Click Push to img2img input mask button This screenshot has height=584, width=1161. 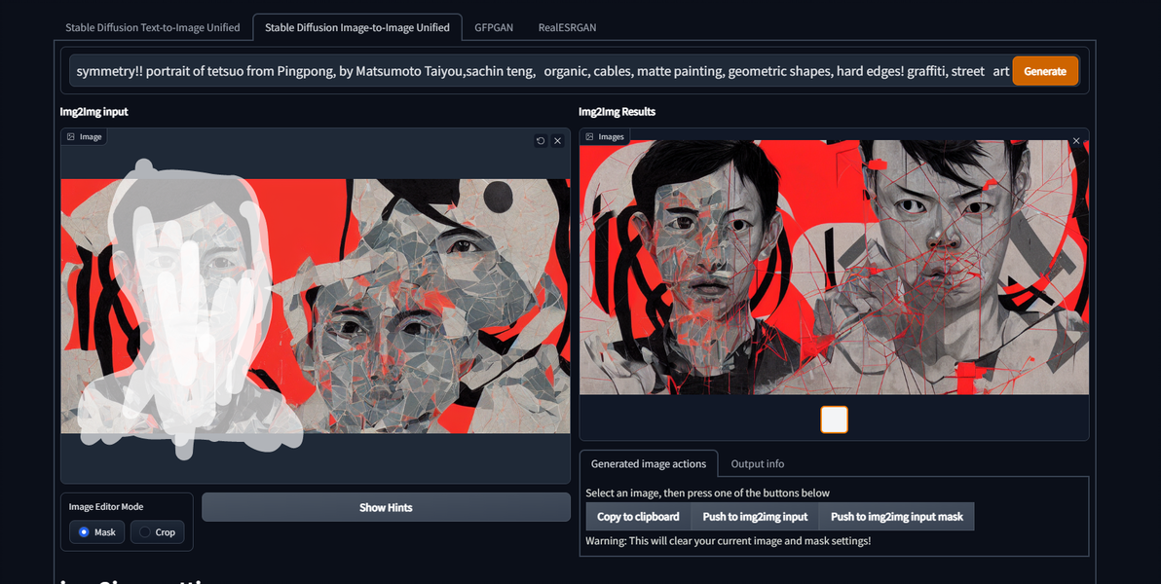[x=897, y=517]
